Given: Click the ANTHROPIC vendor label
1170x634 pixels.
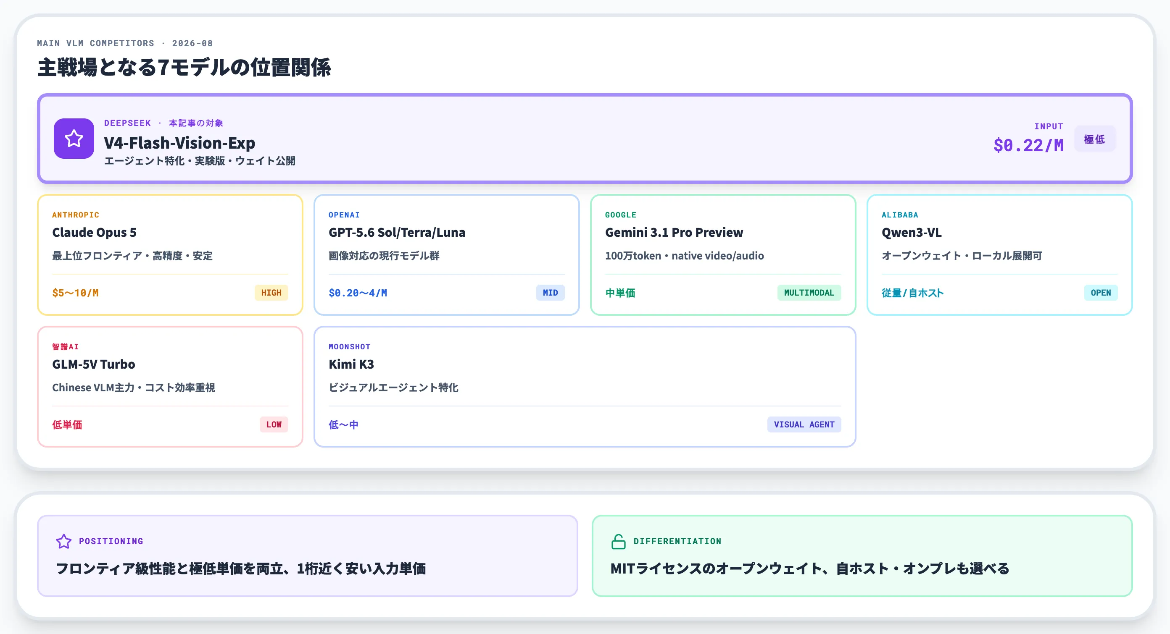Looking at the screenshot, I should click(75, 215).
